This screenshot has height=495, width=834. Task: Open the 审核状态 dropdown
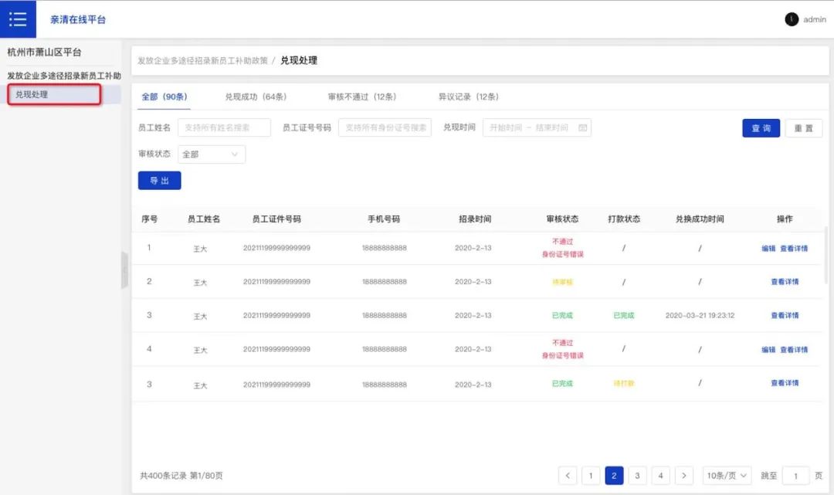[211, 154]
